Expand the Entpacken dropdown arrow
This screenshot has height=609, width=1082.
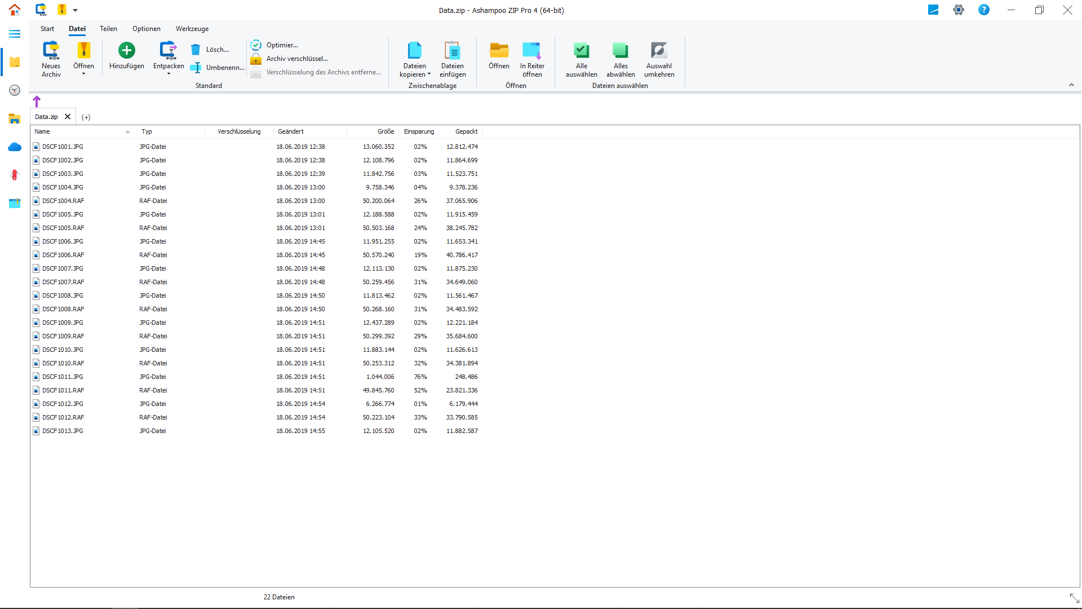point(168,74)
